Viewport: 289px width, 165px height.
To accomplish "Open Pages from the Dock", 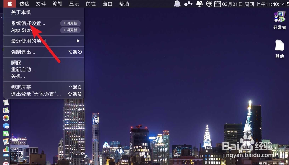I will (x=6, y=141).
